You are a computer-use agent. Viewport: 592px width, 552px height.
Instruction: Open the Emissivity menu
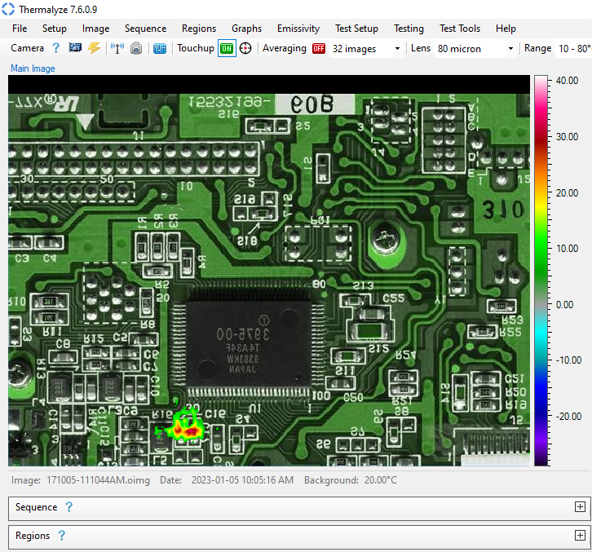tap(298, 29)
